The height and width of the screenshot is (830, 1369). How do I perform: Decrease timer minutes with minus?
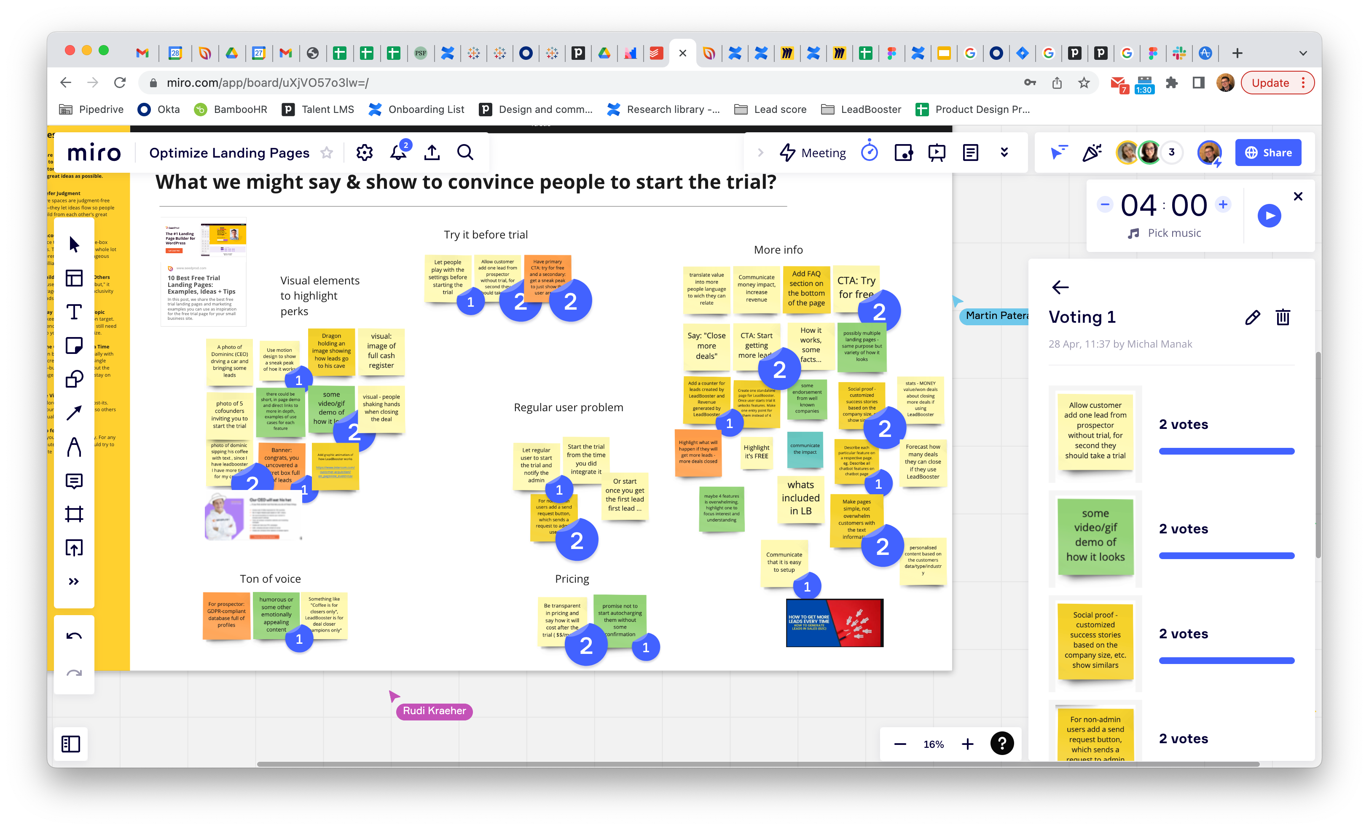pyautogui.click(x=1105, y=204)
